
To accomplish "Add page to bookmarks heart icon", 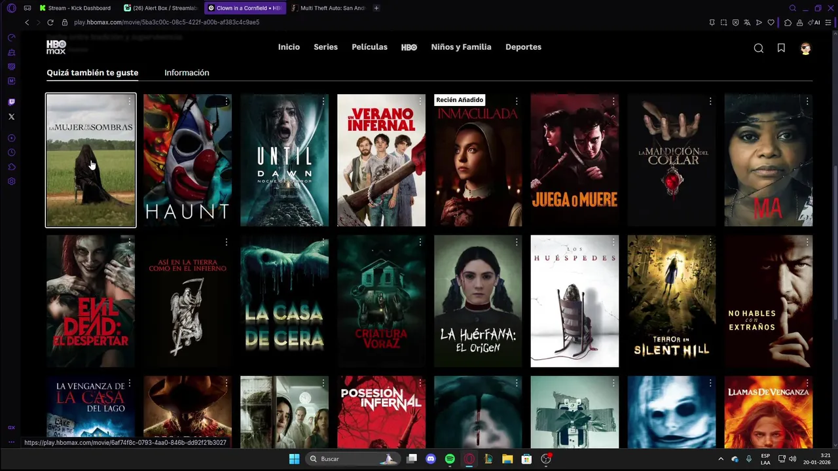I will pos(771,22).
